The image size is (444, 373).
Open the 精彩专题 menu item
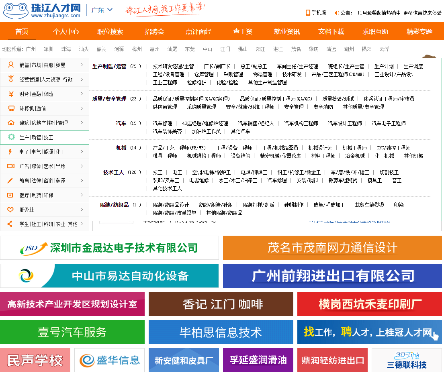[419, 31]
